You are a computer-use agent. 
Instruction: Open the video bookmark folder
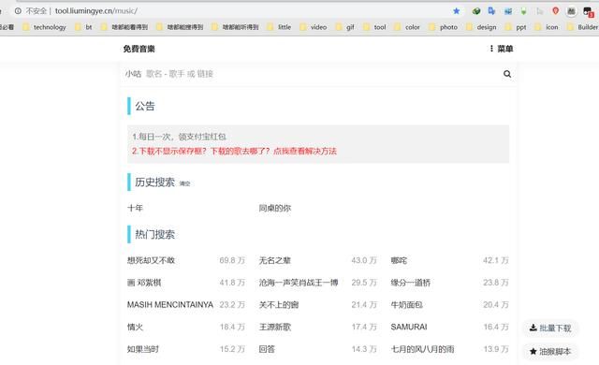(x=314, y=27)
